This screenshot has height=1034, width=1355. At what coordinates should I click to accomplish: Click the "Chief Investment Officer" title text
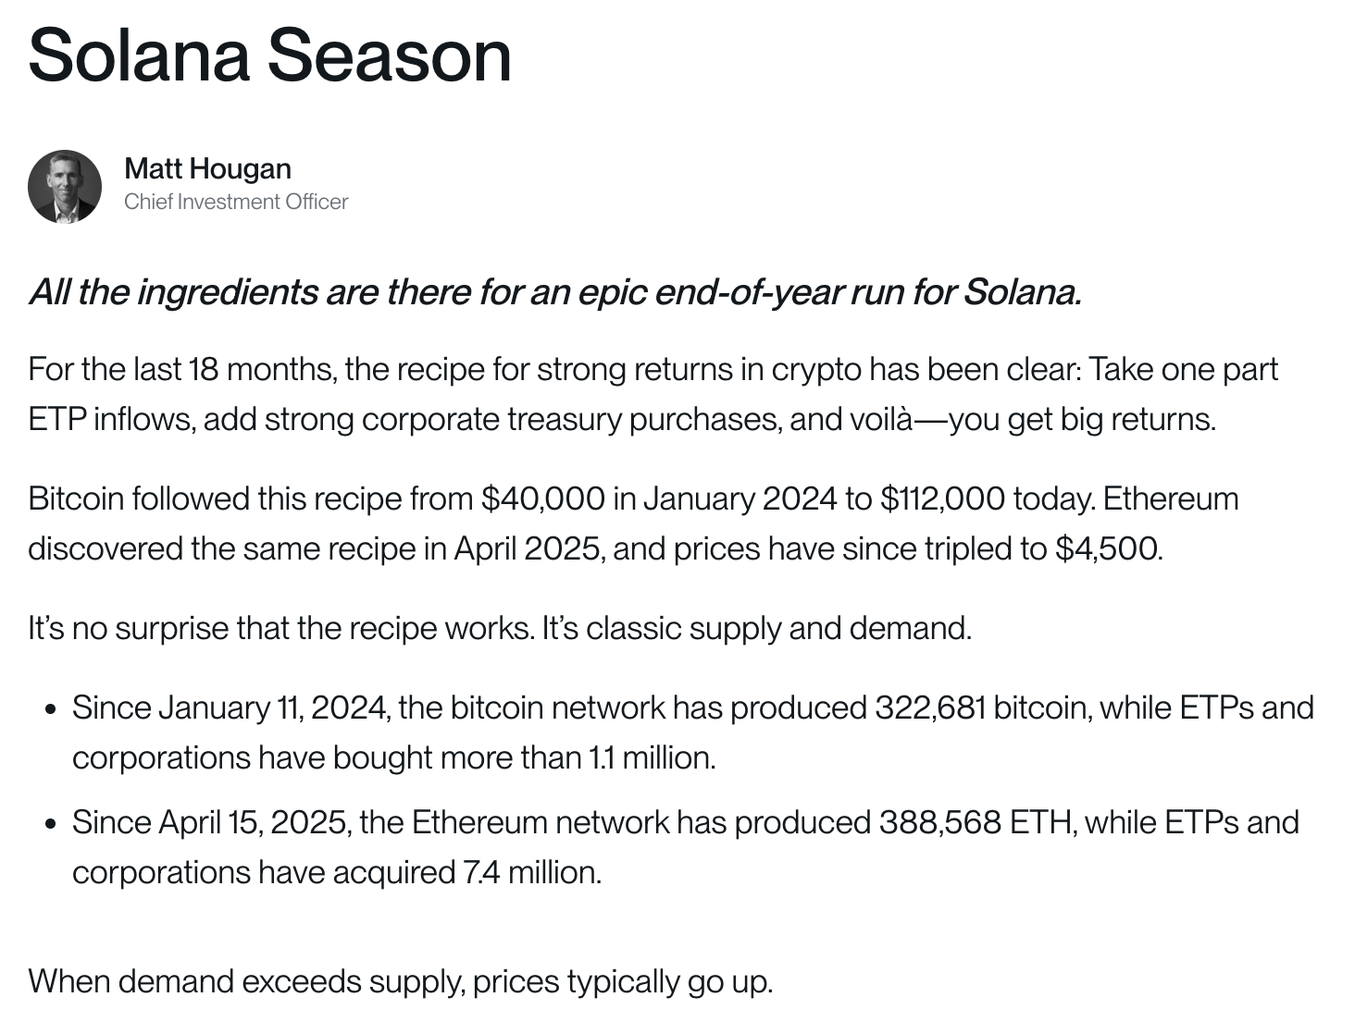(x=236, y=202)
